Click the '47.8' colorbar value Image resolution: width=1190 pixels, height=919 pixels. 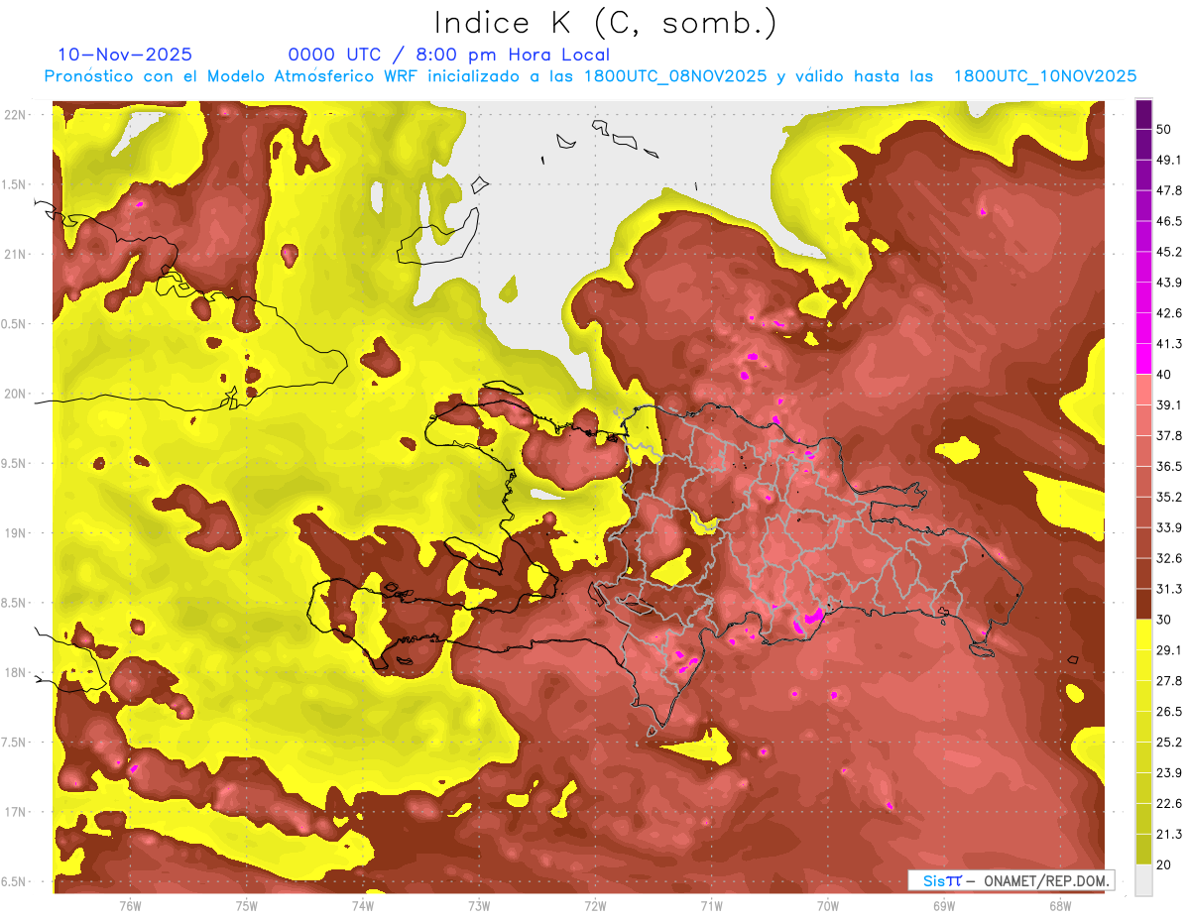pos(1170,190)
